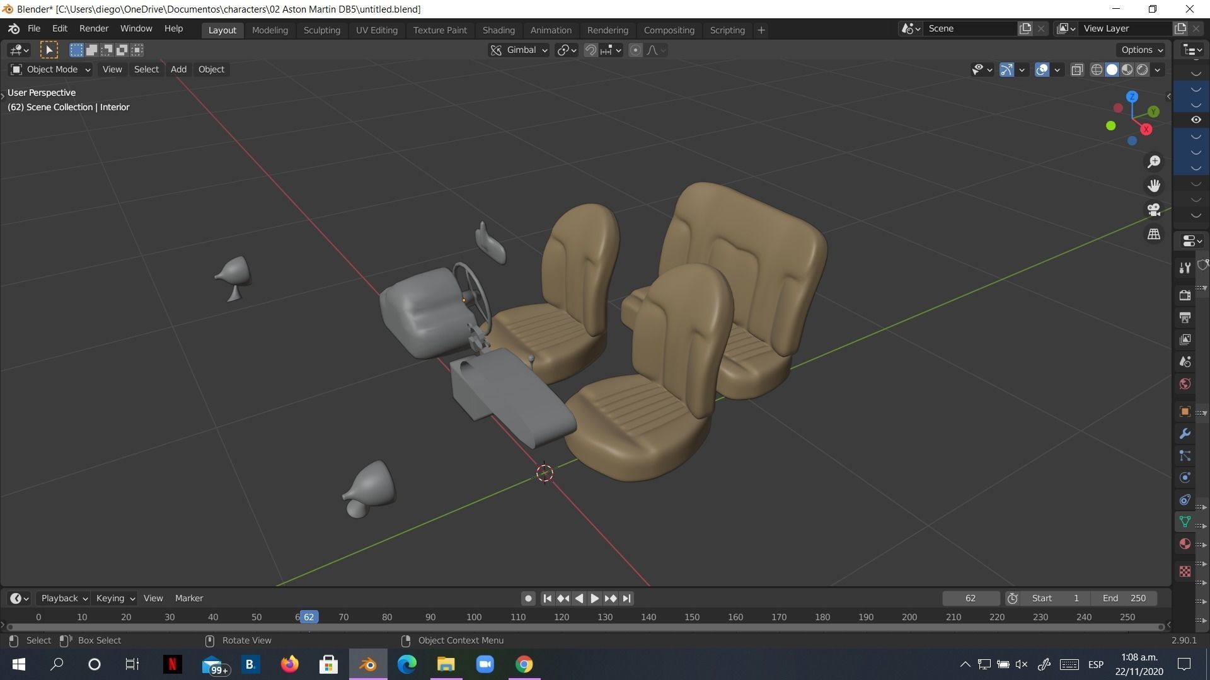Select the Box Select tool icon
This screenshot has width=1210, height=680.
pyautogui.click(x=49, y=50)
